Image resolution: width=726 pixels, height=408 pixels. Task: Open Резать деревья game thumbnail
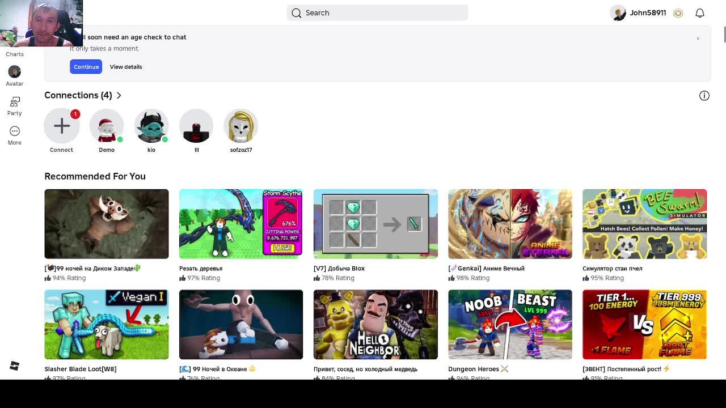click(x=241, y=224)
